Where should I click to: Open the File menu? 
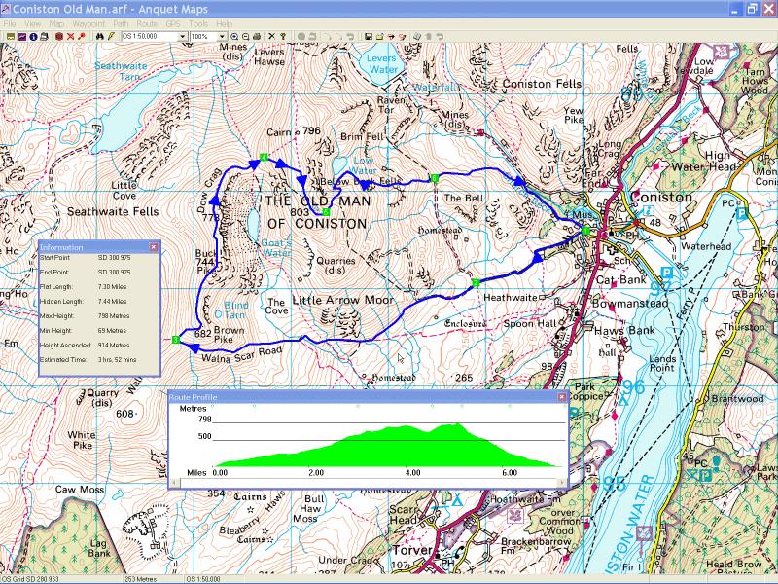pos(10,23)
